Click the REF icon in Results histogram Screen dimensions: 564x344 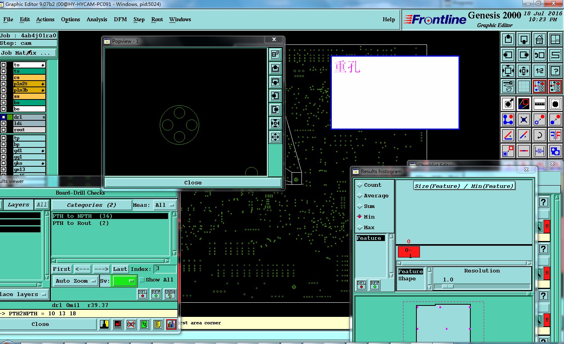pyautogui.click(x=375, y=285)
